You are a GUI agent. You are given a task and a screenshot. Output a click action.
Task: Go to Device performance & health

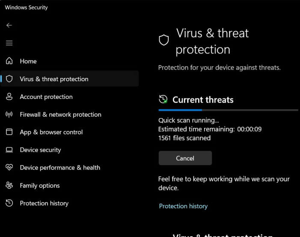pos(60,168)
